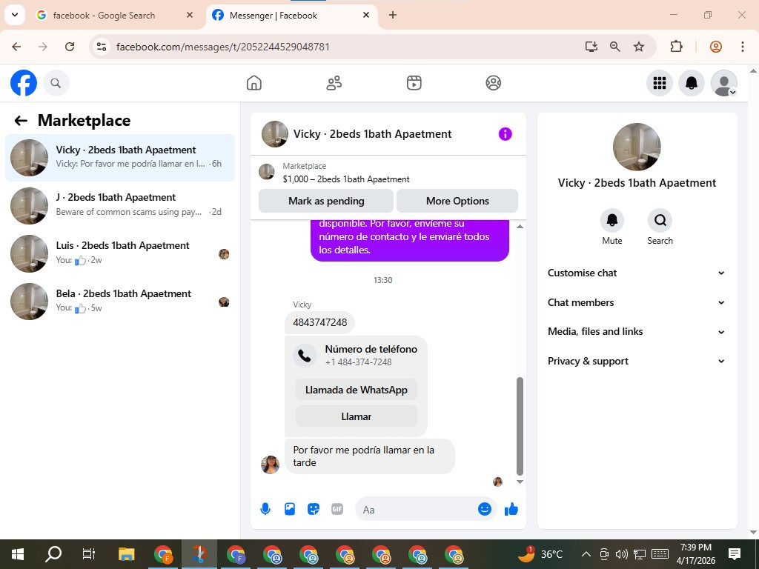Open Luis · 2beds 1bath Apaetment conversation
Image resolution: width=759 pixels, height=569 pixels.
click(x=120, y=253)
